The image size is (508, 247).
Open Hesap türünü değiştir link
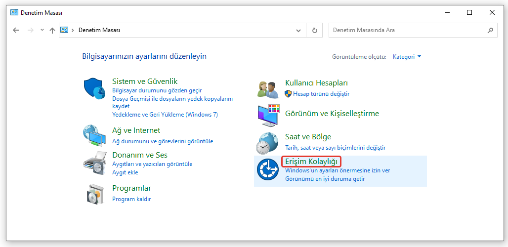click(321, 94)
